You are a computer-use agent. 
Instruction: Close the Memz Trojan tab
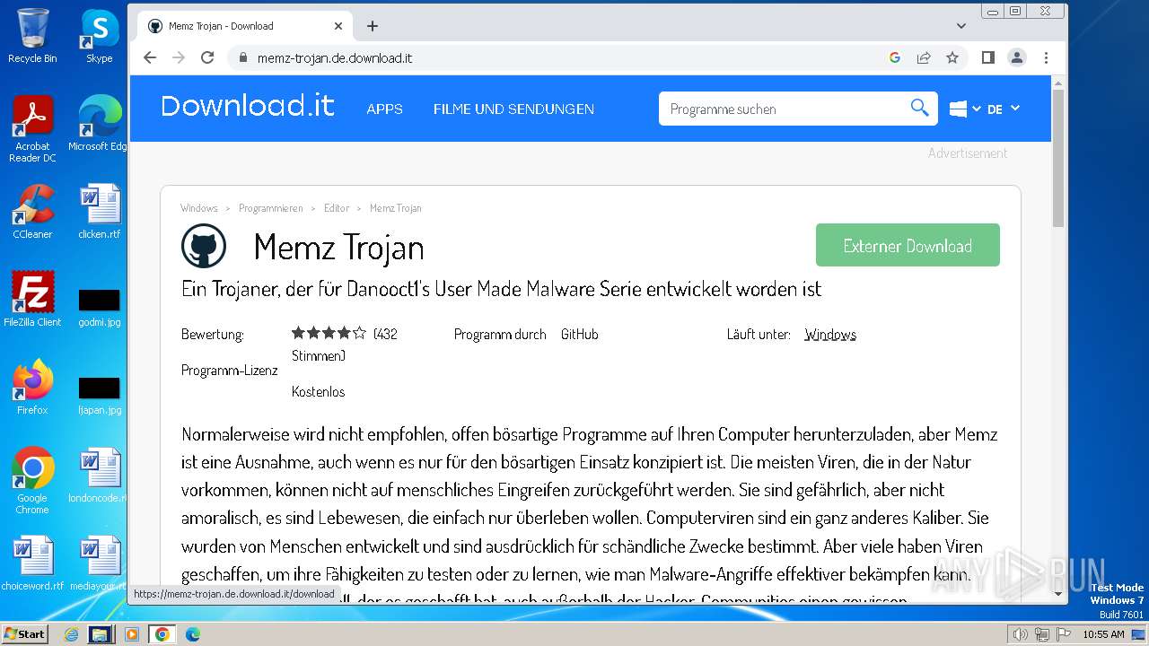pyautogui.click(x=338, y=26)
